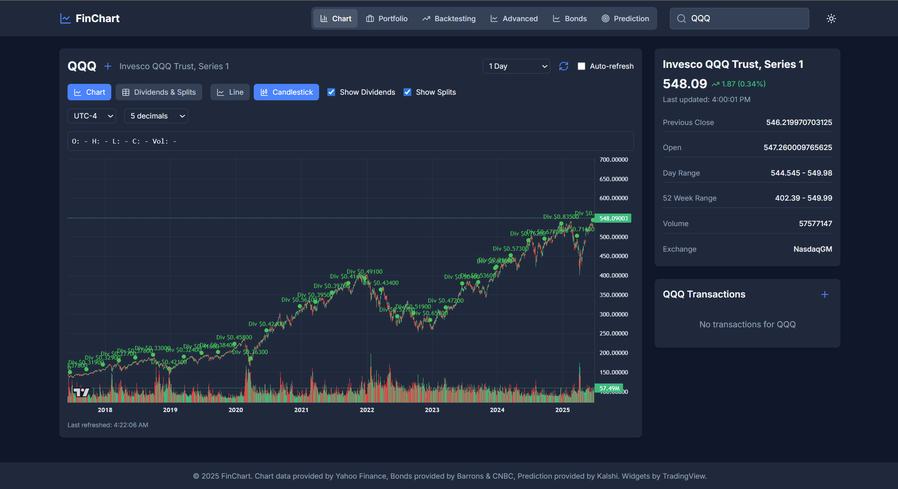Screen dimensions: 898x489
Task: Open the UTC-4 timezone dropdown
Action: [92, 116]
